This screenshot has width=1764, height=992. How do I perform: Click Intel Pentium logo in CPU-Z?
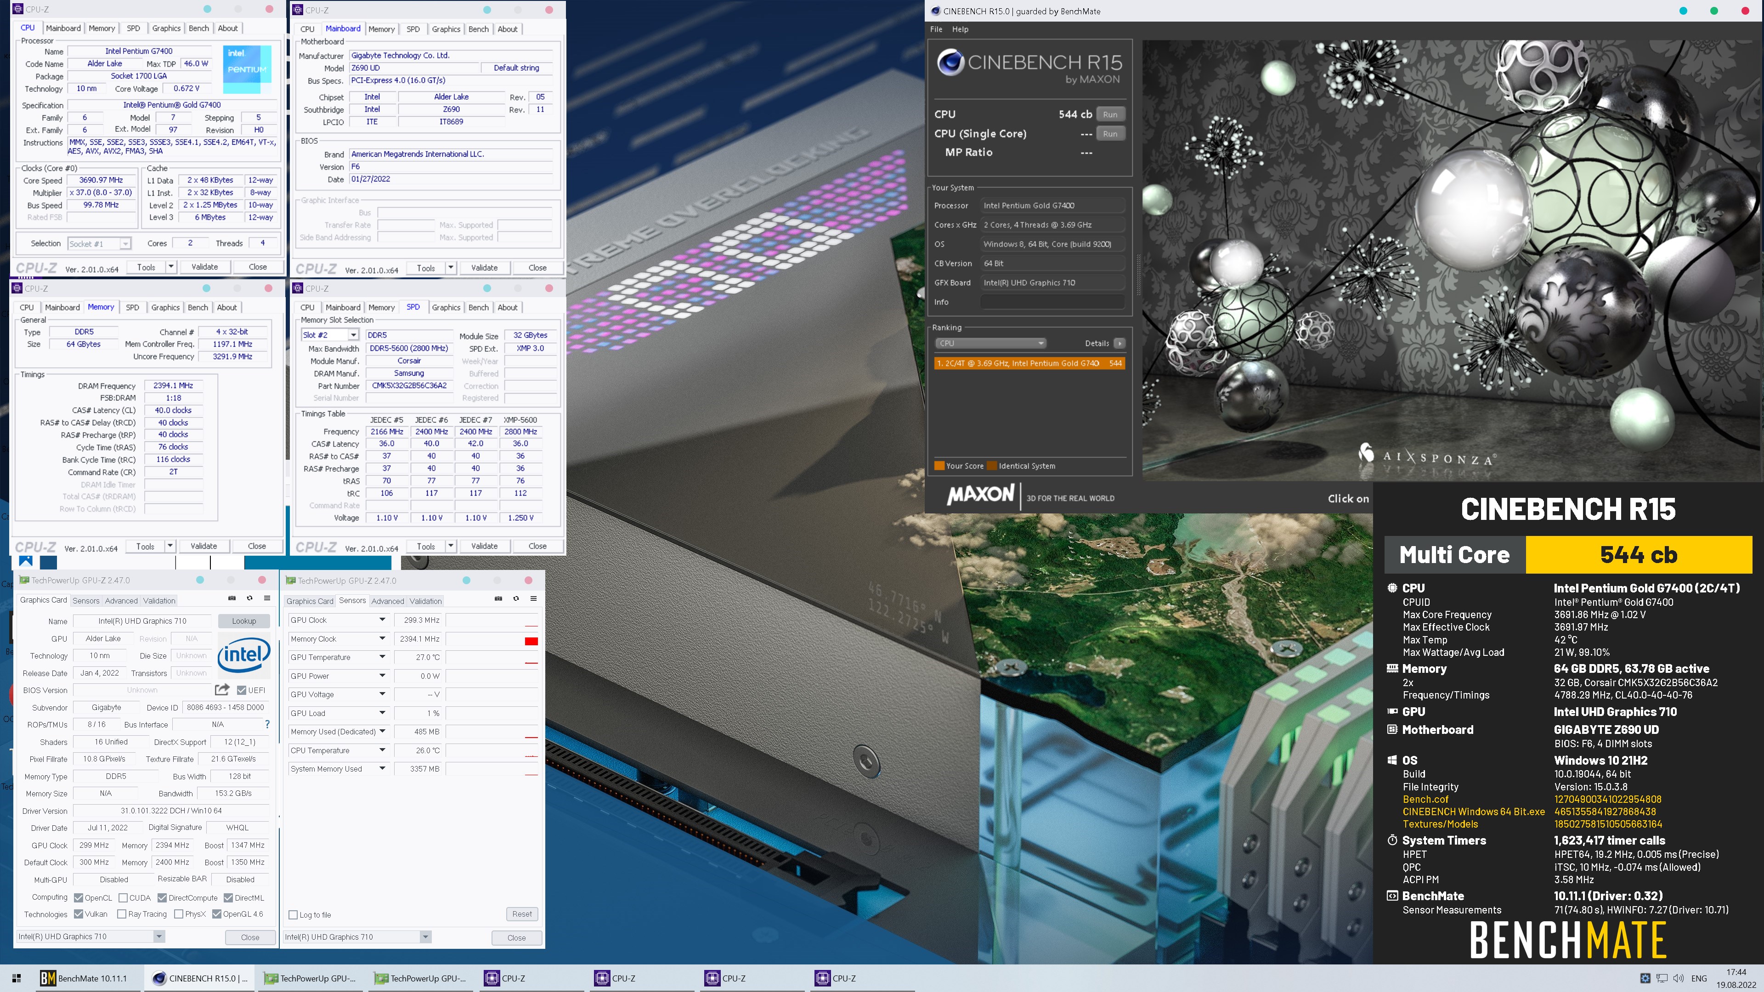[x=247, y=68]
